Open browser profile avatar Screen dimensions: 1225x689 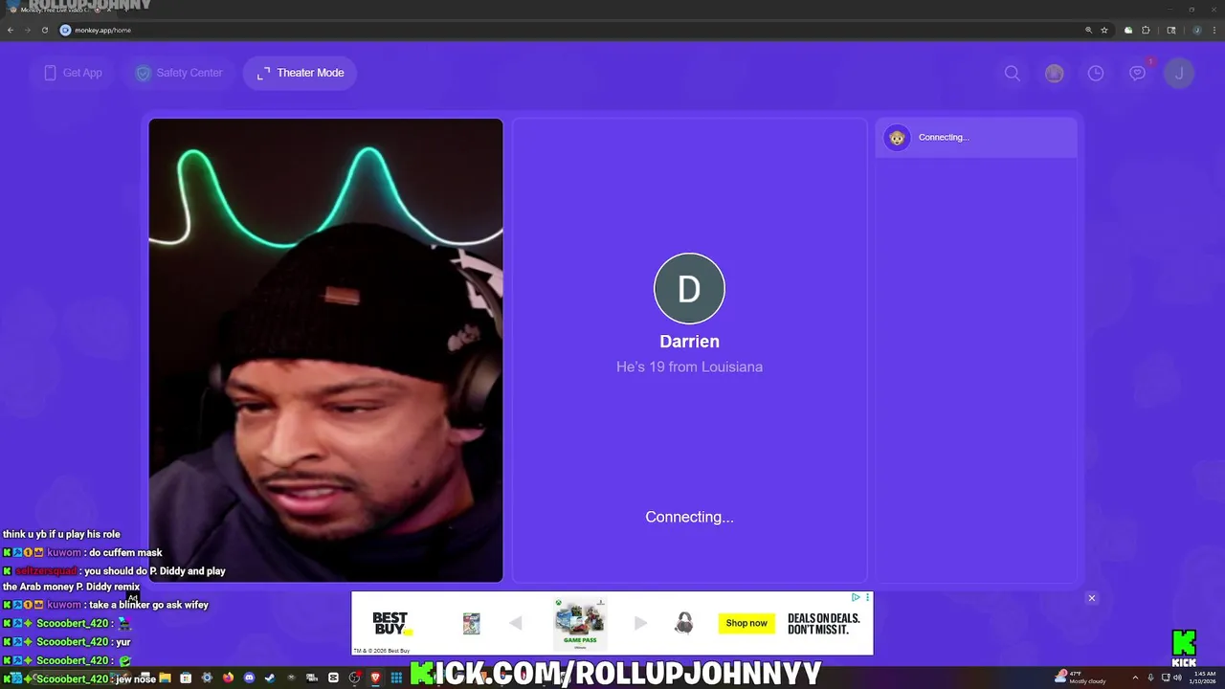(1196, 30)
